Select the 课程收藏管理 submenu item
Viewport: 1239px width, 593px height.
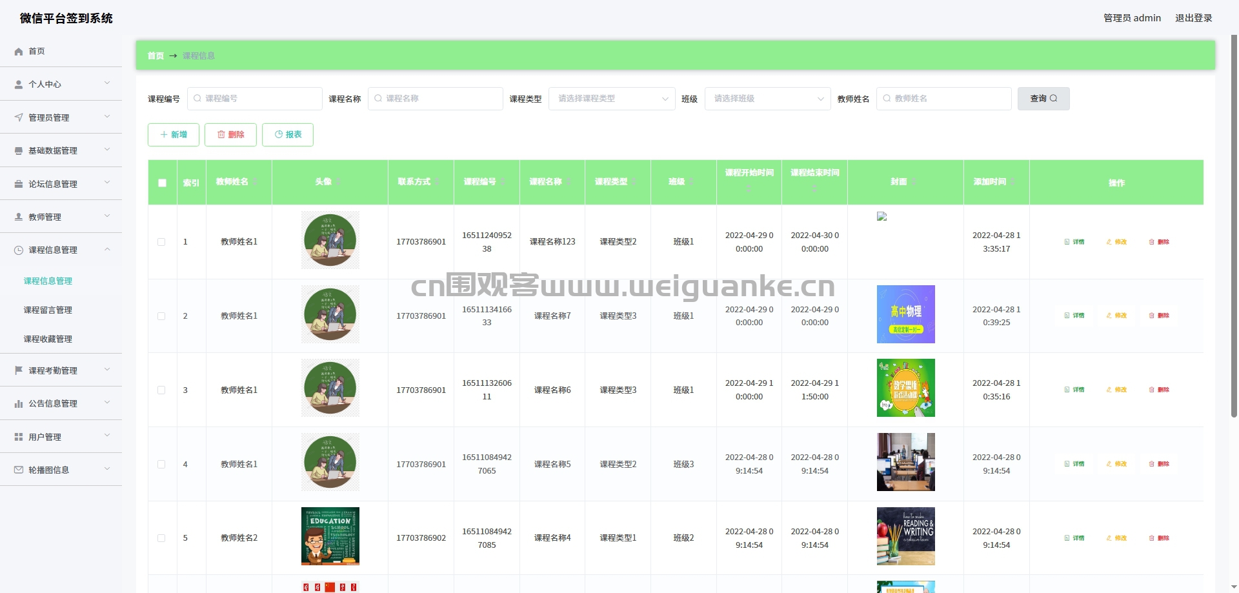click(x=48, y=339)
